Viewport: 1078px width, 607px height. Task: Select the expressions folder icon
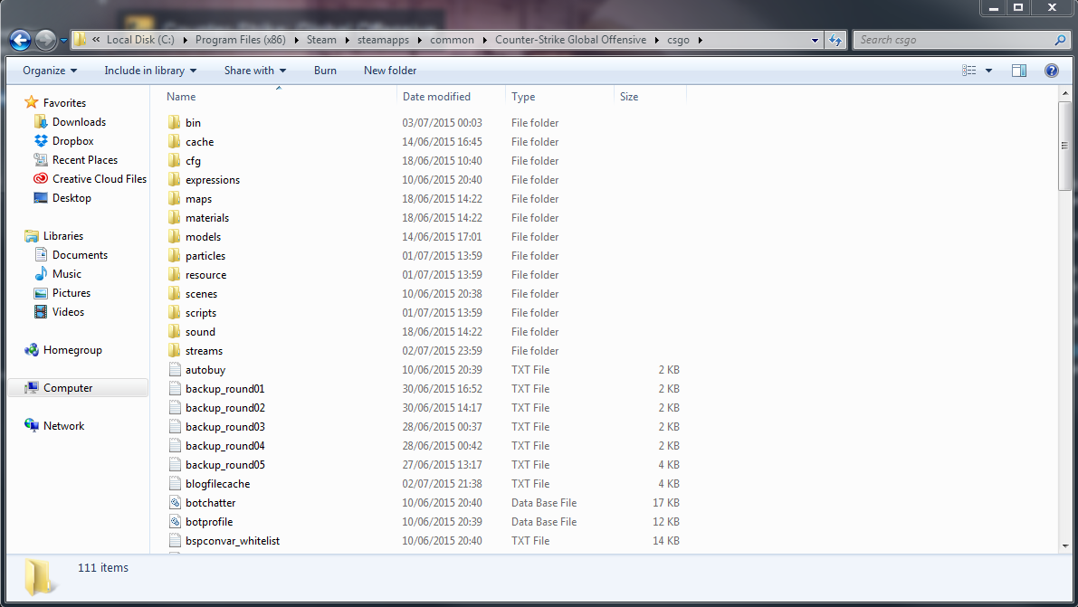pyautogui.click(x=175, y=179)
